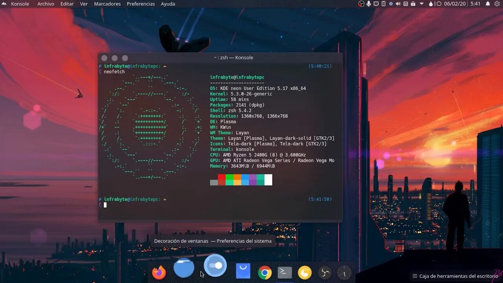
Task: Click the 'WM: KWin' line
Action: 220,127
